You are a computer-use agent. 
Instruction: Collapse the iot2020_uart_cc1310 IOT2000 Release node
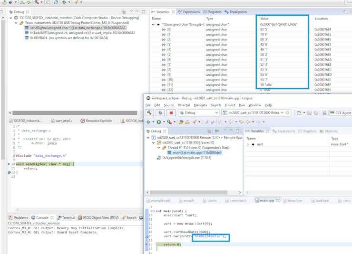pyautogui.click(x=148, y=137)
